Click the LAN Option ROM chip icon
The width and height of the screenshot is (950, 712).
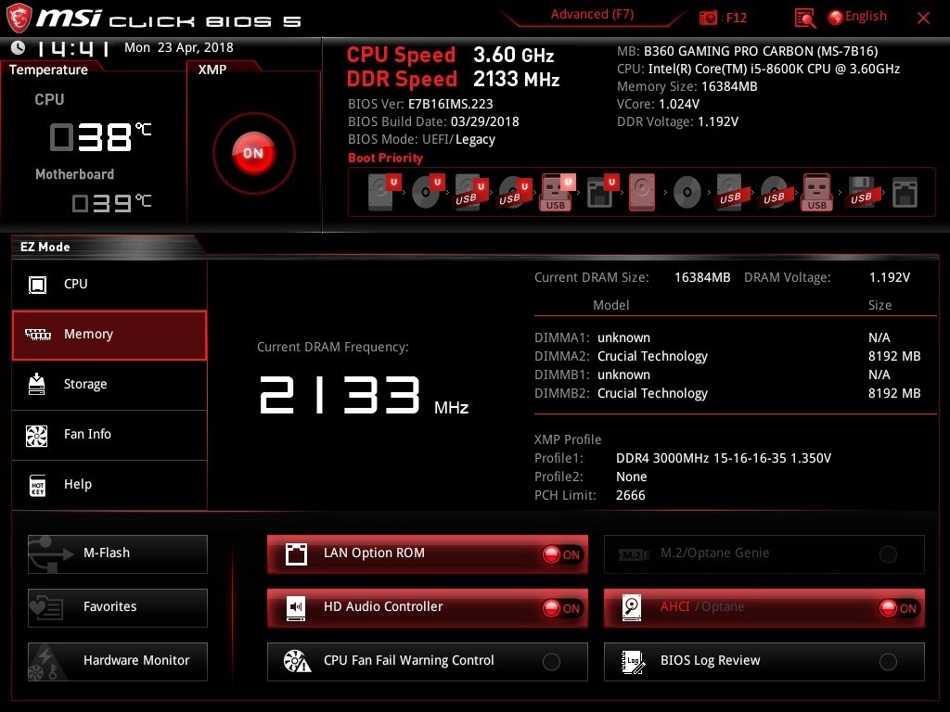pyautogui.click(x=296, y=553)
